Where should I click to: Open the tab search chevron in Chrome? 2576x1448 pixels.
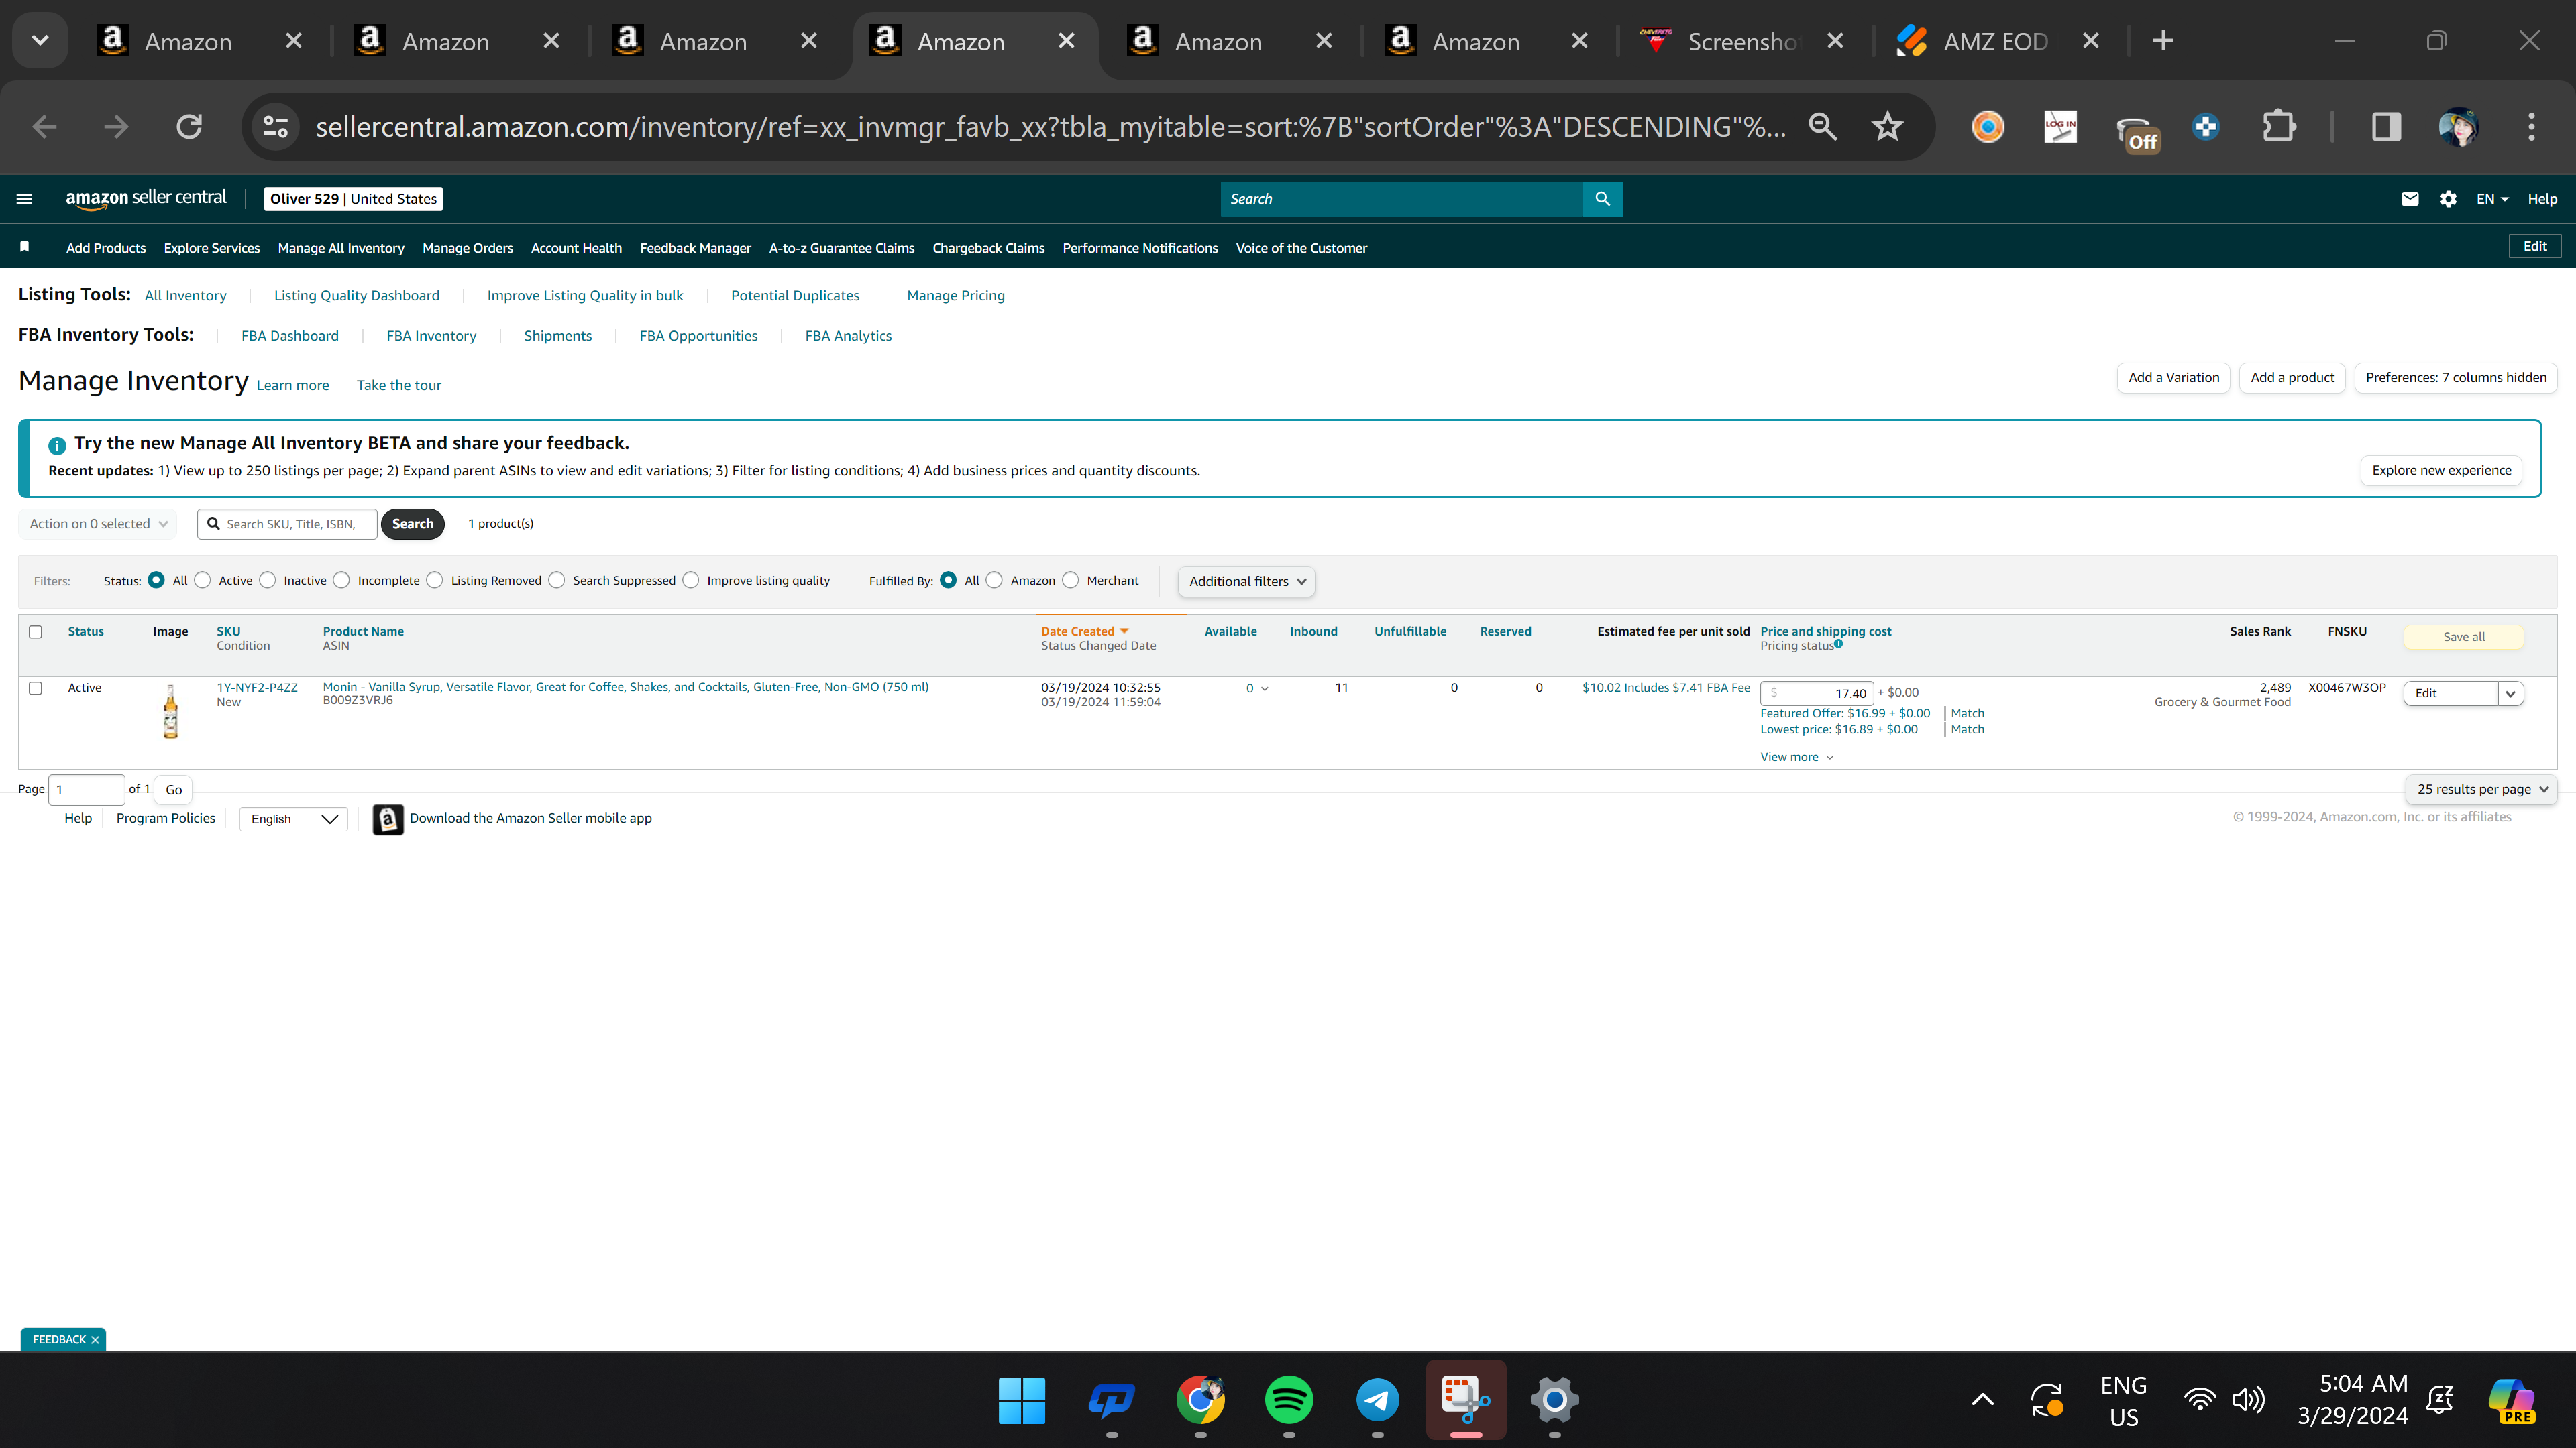coord(40,41)
